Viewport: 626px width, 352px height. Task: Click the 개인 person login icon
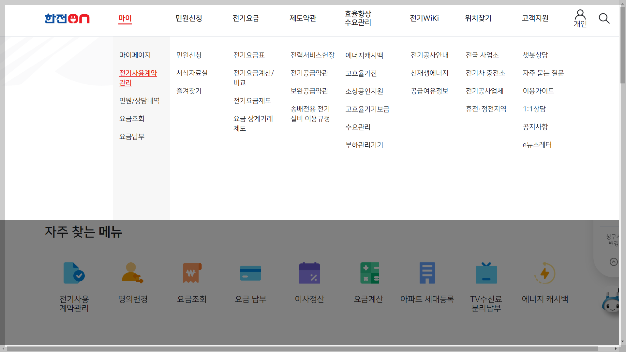pyautogui.click(x=580, y=16)
